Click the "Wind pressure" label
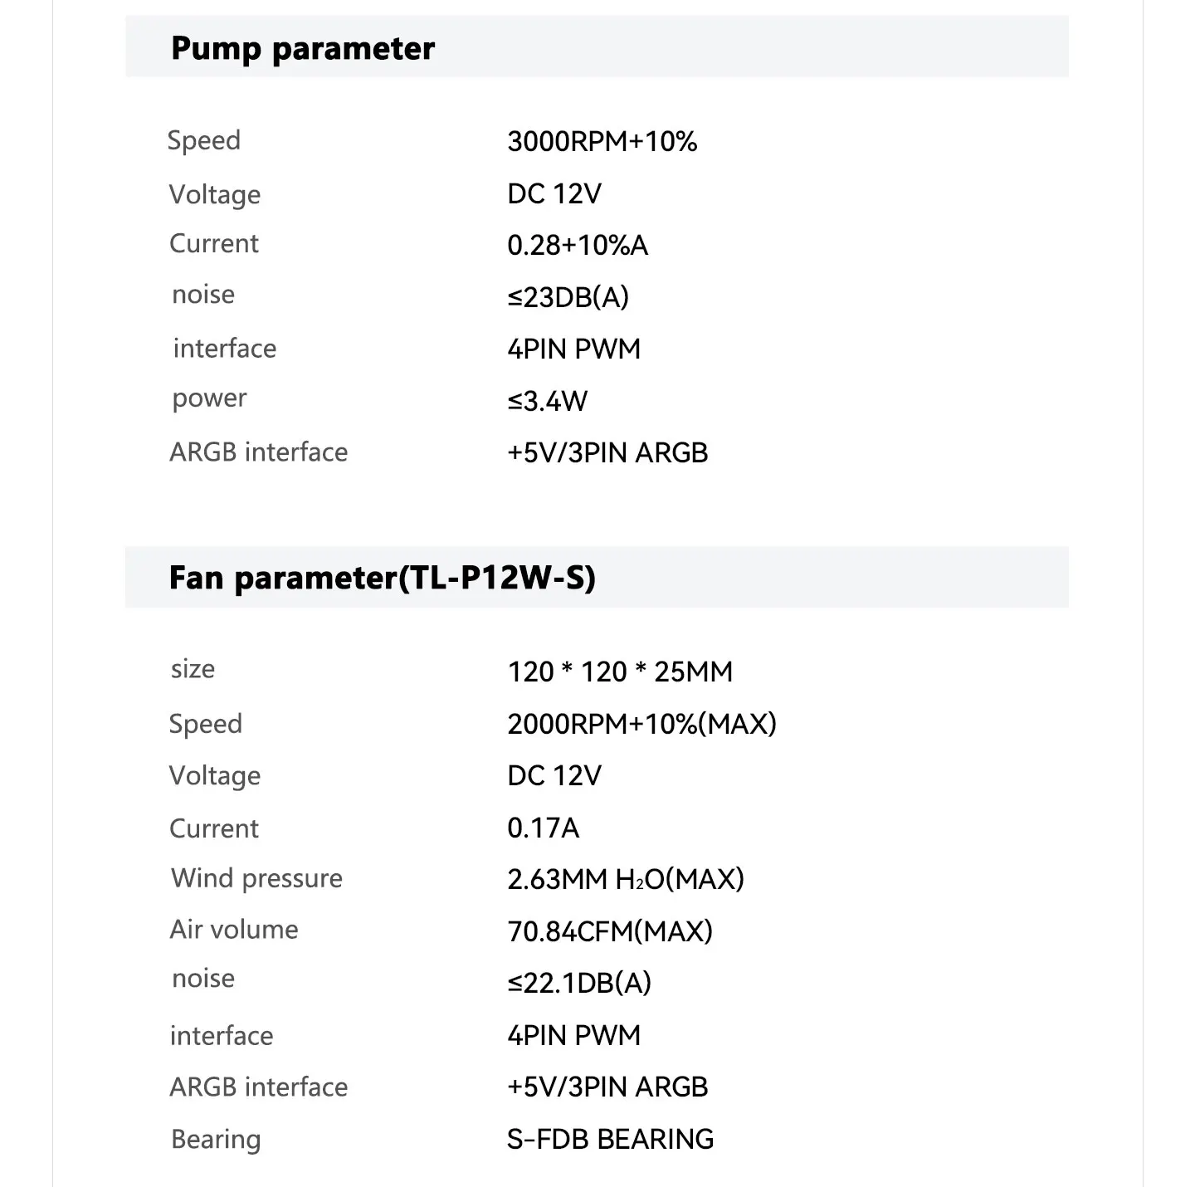The height and width of the screenshot is (1187, 1195). click(x=256, y=878)
